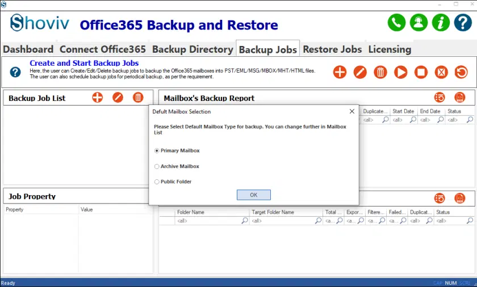The image size is (477, 287).
Task: Select the Primary Mailbox radio option
Action: tap(157, 151)
